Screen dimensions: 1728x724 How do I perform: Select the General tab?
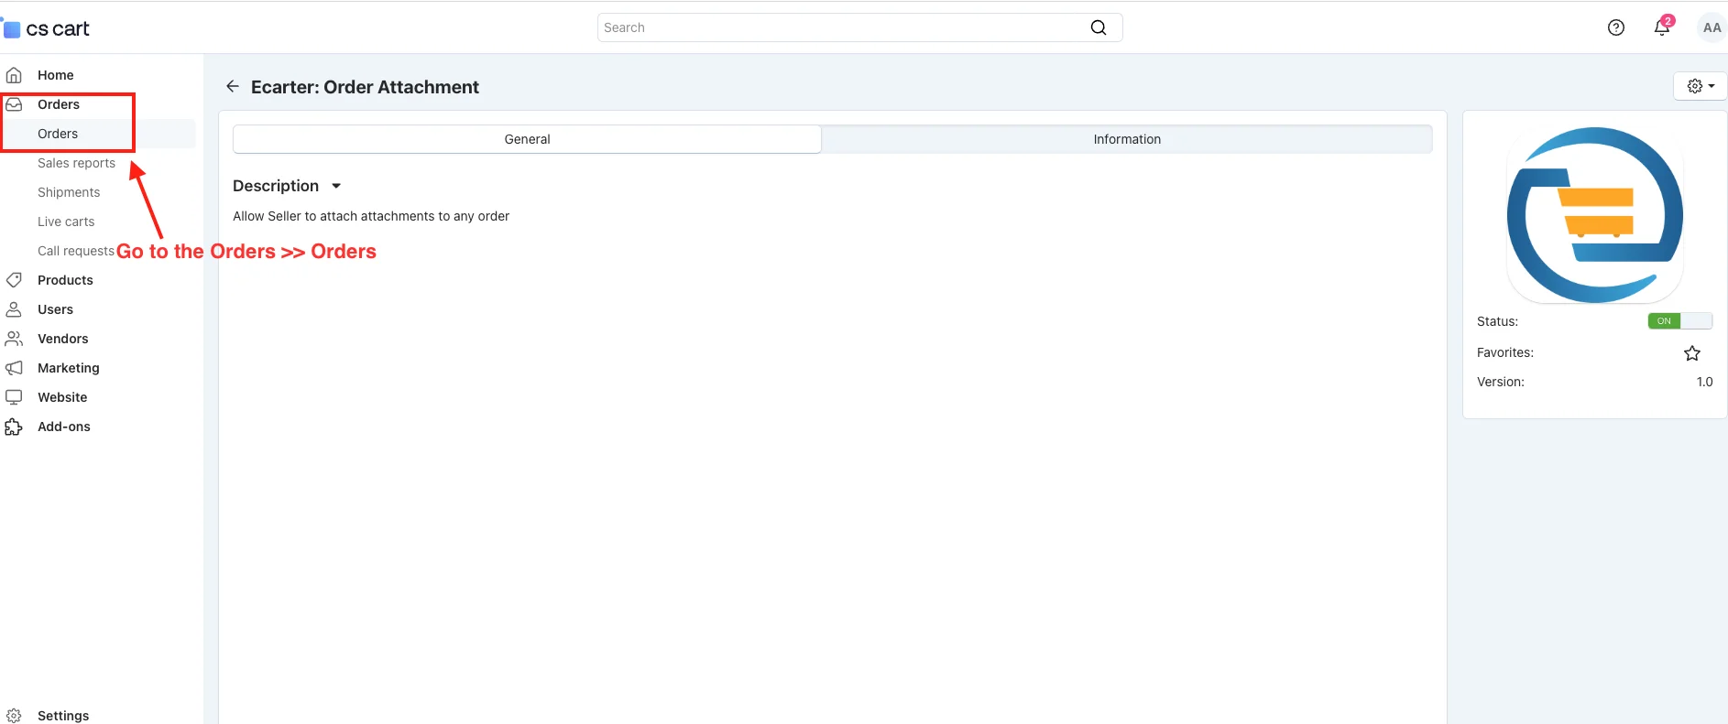point(527,139)
